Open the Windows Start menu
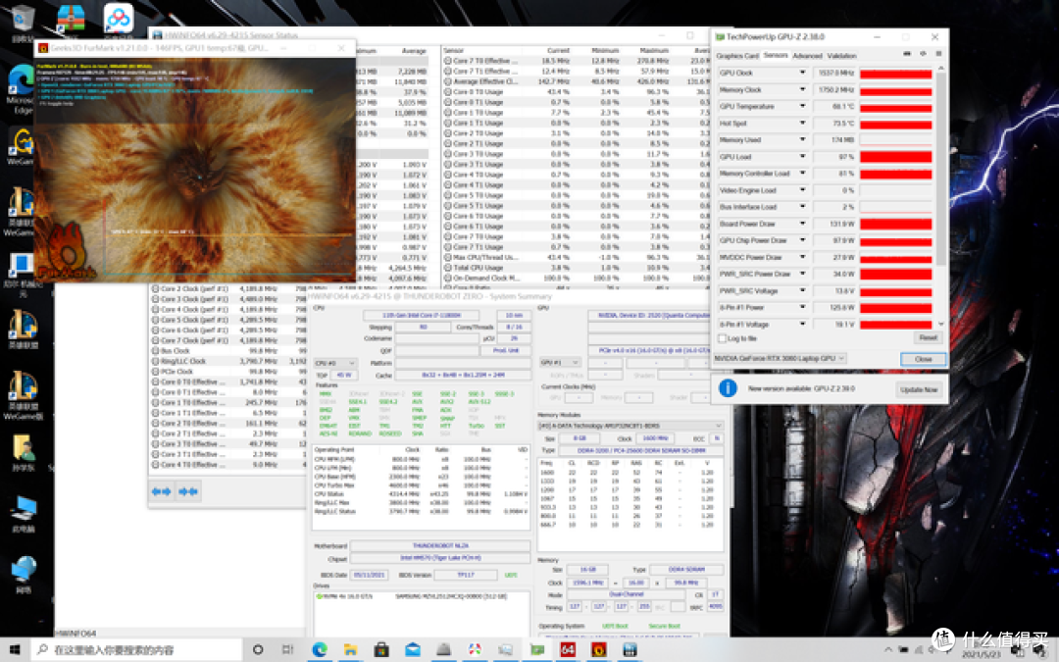The height and width of the screenshot is (662, 1059). click(15, 650)
